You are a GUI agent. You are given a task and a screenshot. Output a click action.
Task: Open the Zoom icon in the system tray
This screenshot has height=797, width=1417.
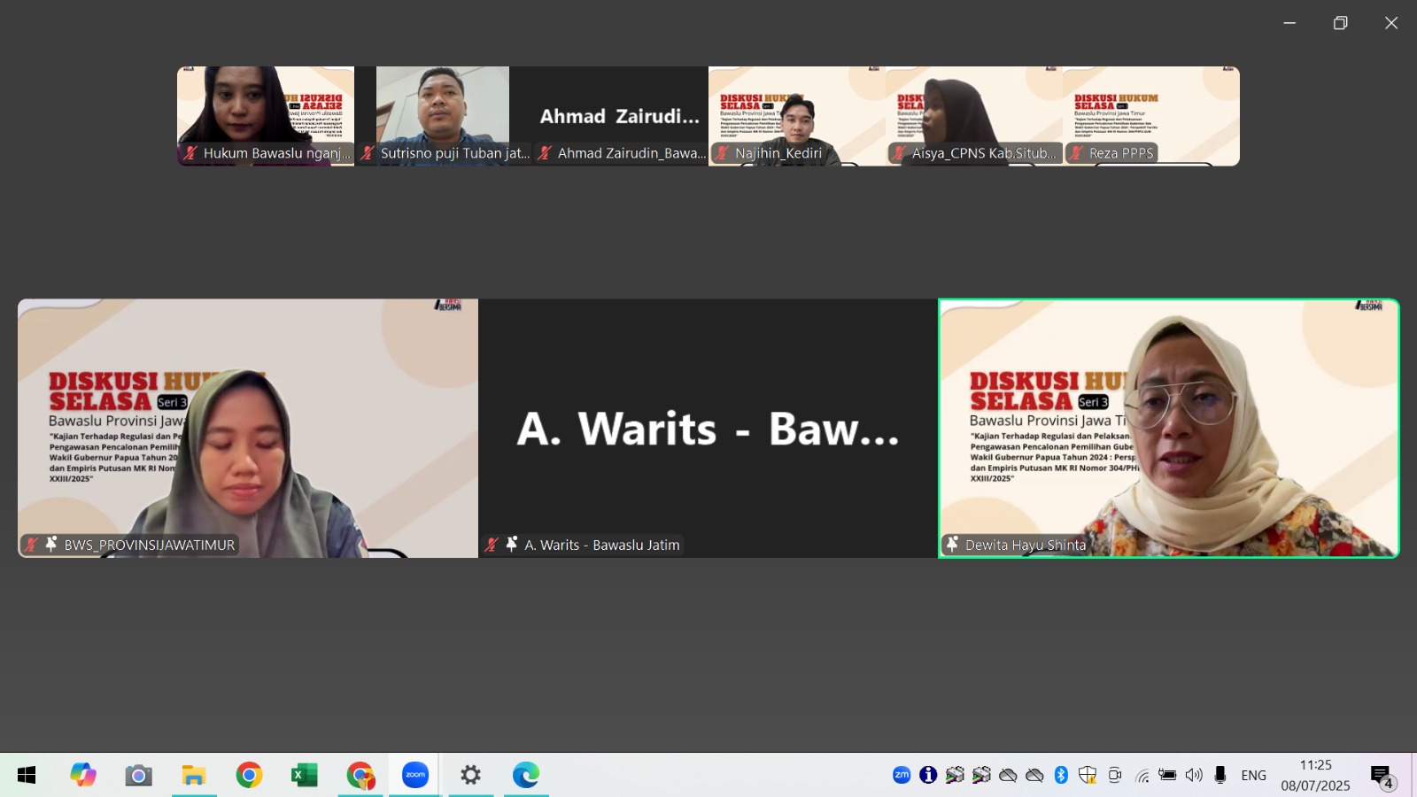click(902, 775)
